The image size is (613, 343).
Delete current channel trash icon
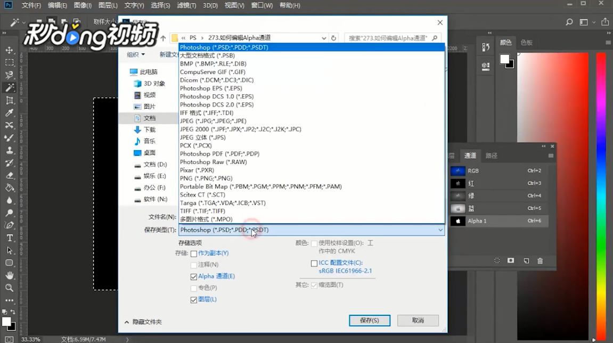540,260
